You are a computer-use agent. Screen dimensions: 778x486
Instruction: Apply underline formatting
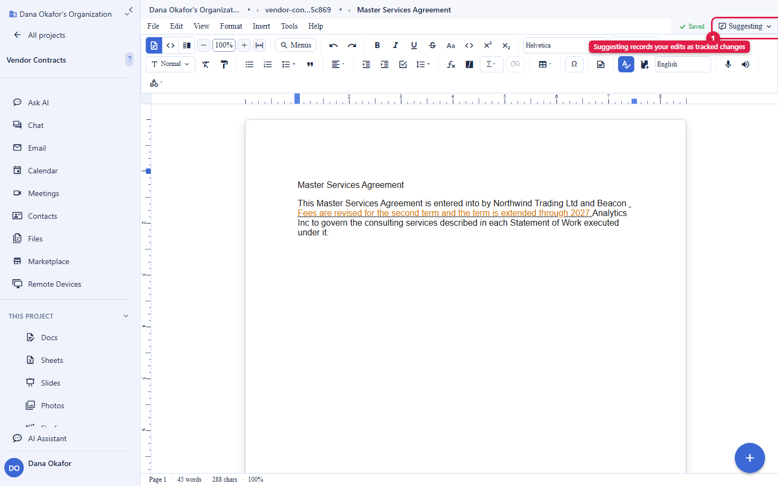414,45
